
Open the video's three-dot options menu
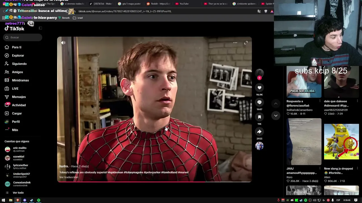235,43
